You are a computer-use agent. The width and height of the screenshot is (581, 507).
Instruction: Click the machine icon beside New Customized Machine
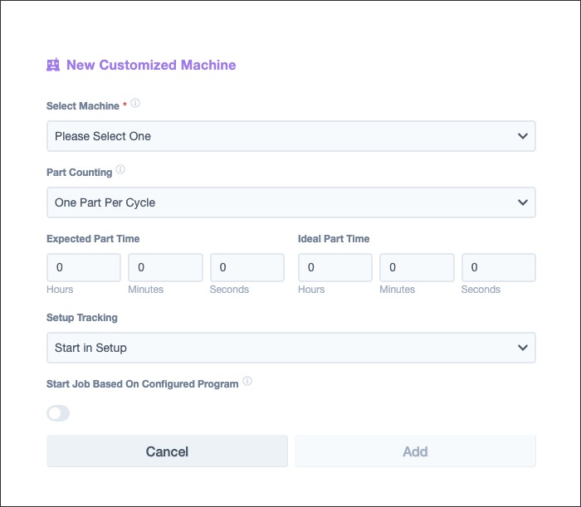(x=53, y=65)
